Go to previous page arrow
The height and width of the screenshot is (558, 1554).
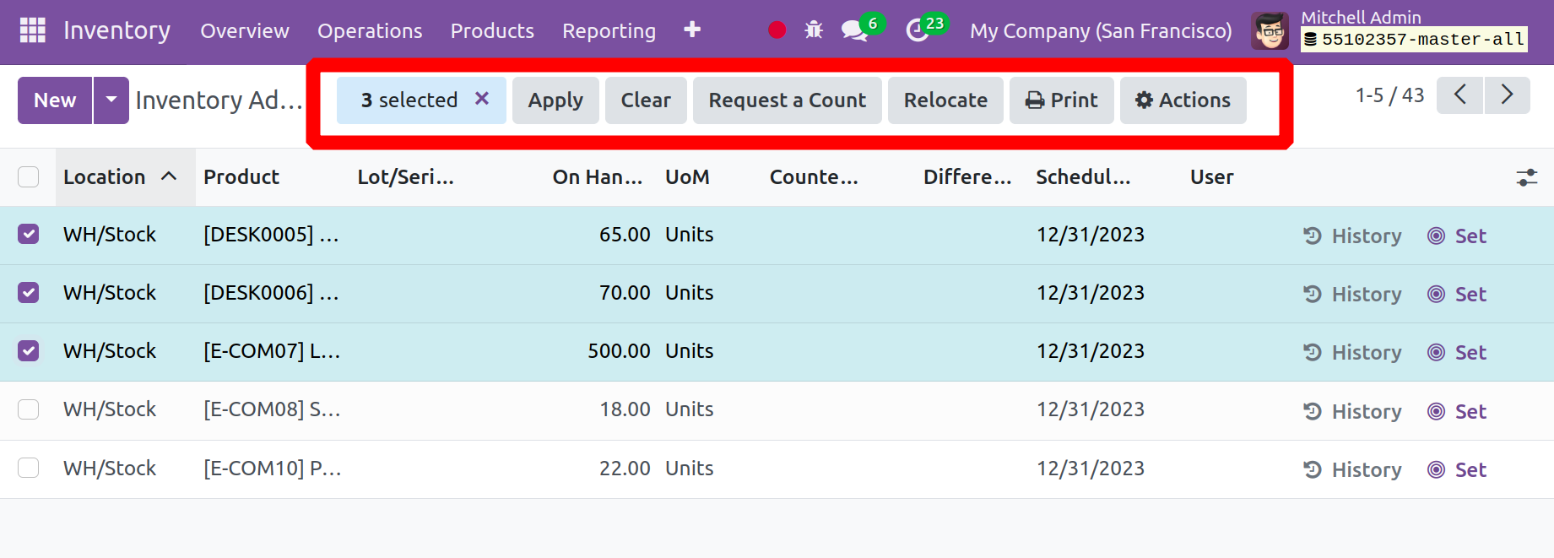(1459, 95)
